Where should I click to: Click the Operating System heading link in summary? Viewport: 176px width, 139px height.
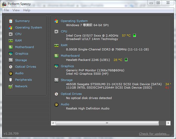74,21
